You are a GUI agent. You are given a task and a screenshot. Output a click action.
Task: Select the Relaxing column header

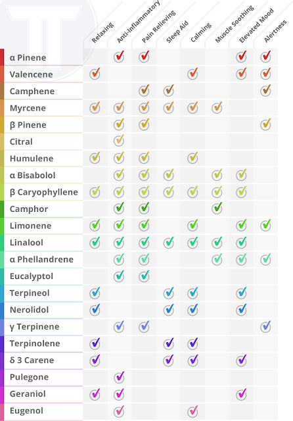pos(102,33)
